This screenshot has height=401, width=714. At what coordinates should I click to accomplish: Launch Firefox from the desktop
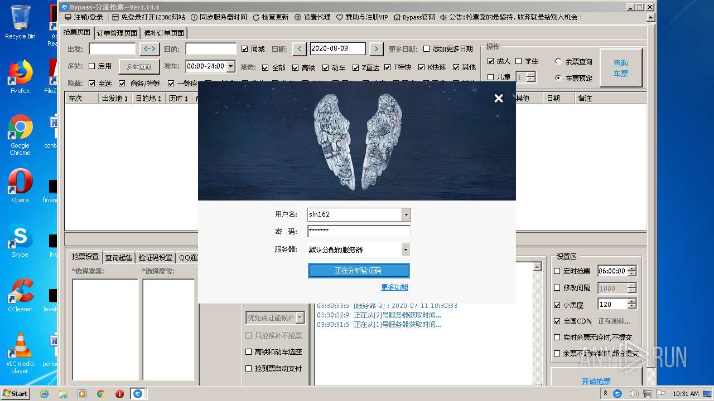point(20,77)
